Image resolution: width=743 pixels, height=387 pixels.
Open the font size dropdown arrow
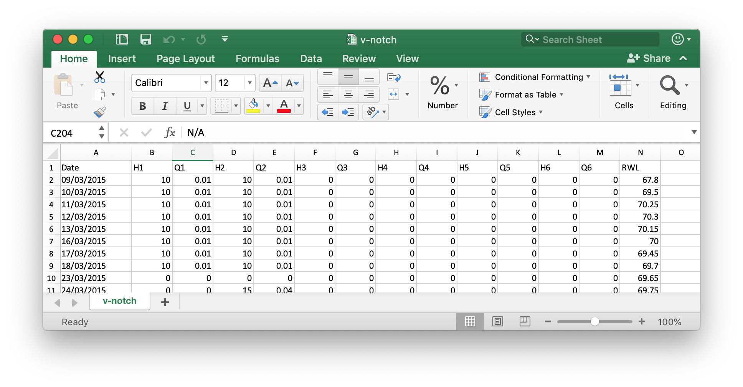249,83
